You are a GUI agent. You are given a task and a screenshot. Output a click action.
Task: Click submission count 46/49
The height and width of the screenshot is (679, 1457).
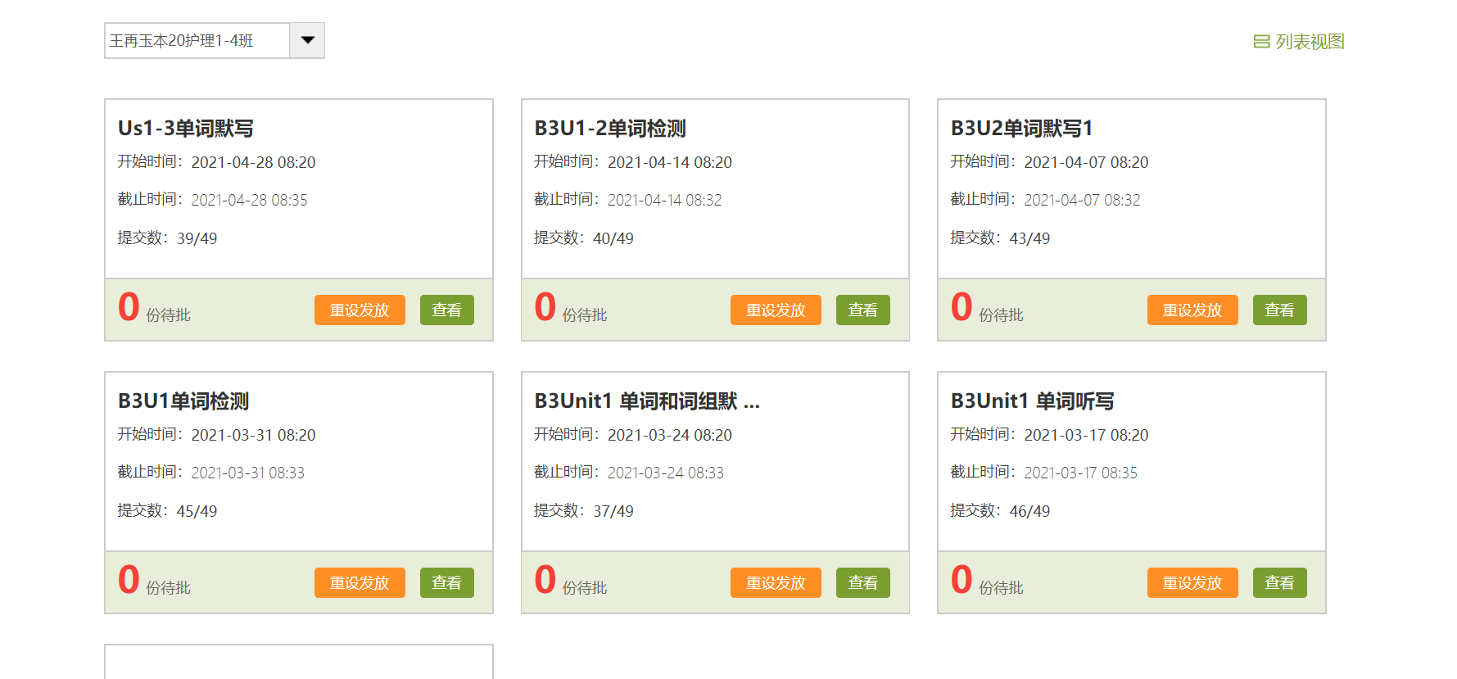pos(1029,511)
